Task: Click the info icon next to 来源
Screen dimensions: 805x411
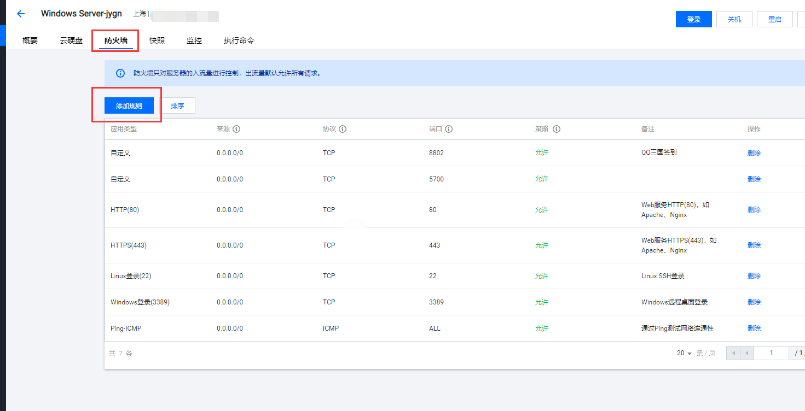Action: coord(236,130)
